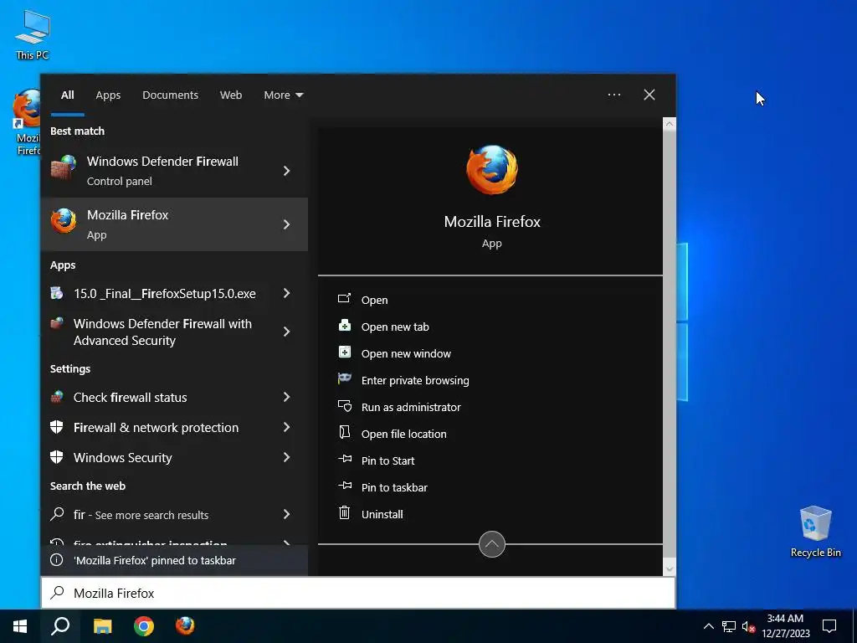Show hidden system tray icons
857x643 pixels.
click(x=708, y=626)
